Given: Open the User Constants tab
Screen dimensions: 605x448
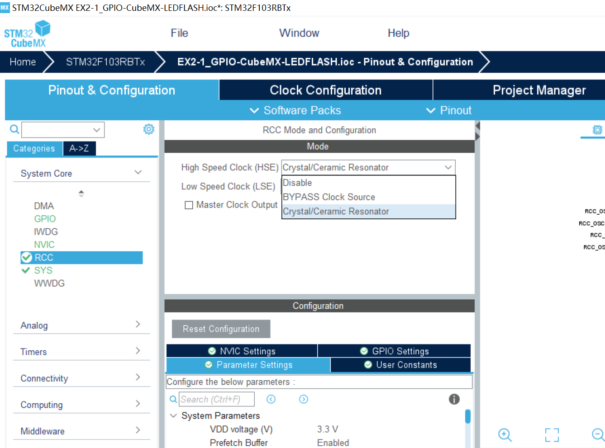Looking at the screenshot, I should pos(400,365).
